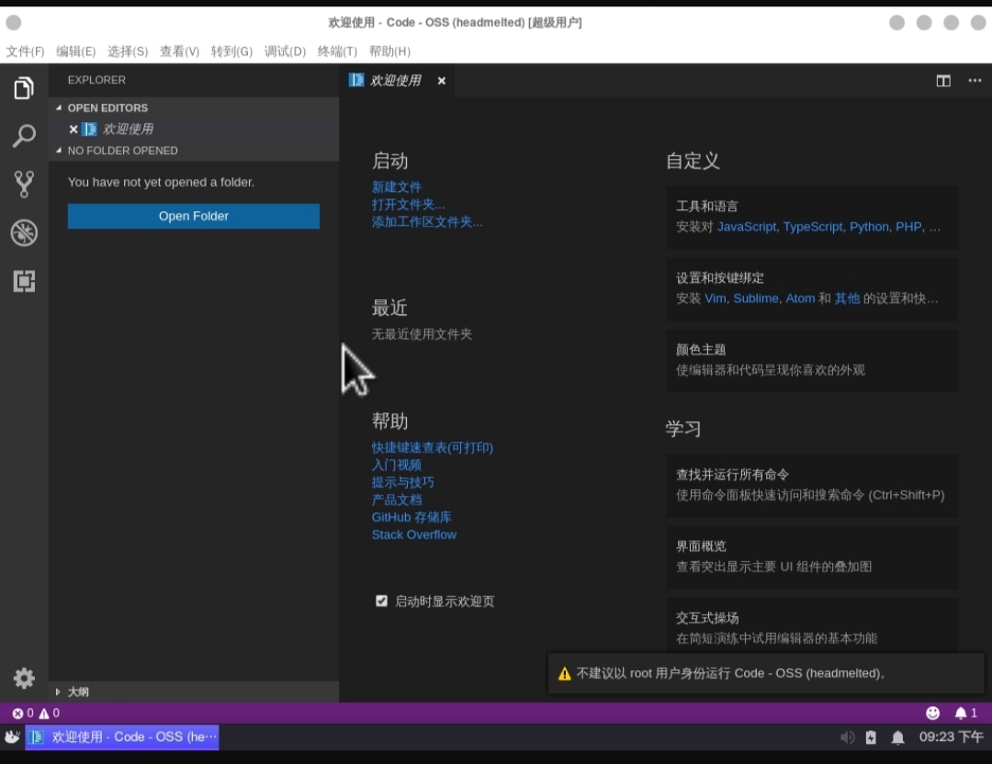Open the feedback smiley icon

(x=932, y=713)
